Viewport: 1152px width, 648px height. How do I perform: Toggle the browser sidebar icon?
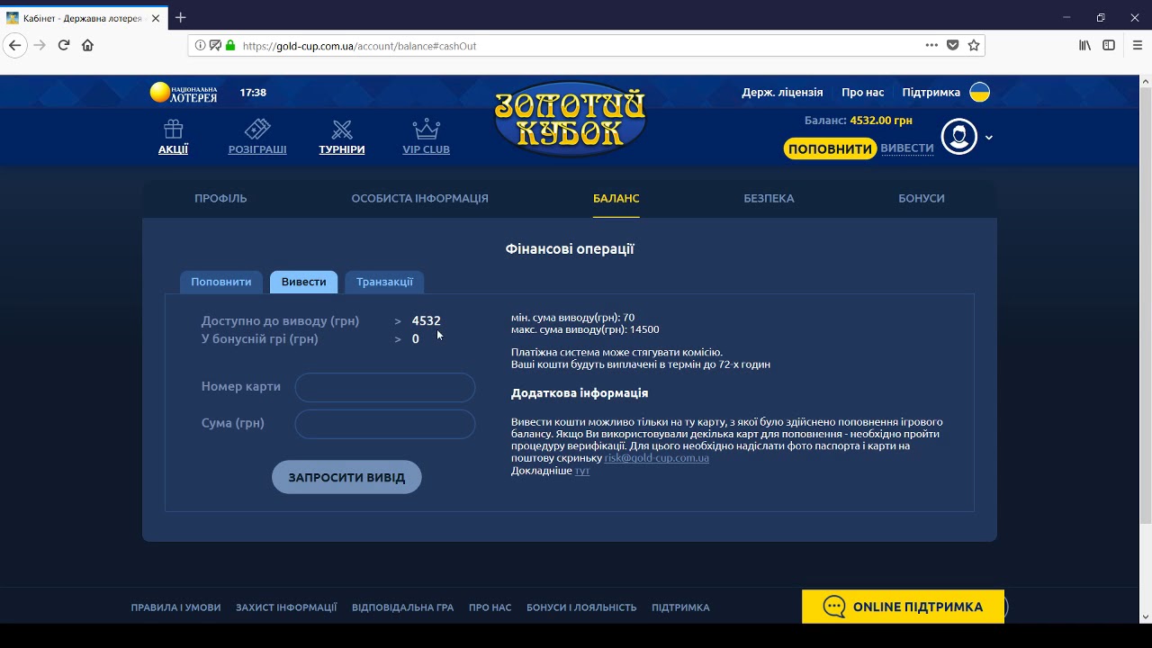coord(1109,45)
